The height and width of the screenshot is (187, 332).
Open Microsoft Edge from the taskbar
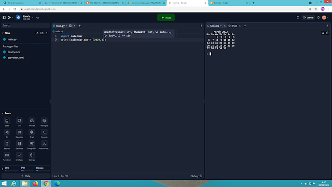click(57, 183)
